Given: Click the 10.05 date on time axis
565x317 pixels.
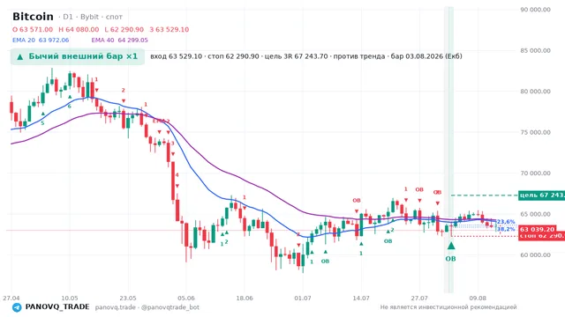Looking at the screenshot, I should pyautogui.click(x=70, y=299).
